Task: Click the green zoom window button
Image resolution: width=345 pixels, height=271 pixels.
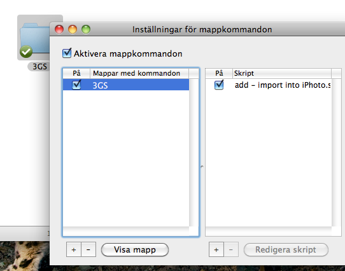Action: pyautogui.click(x=86, y=29)
